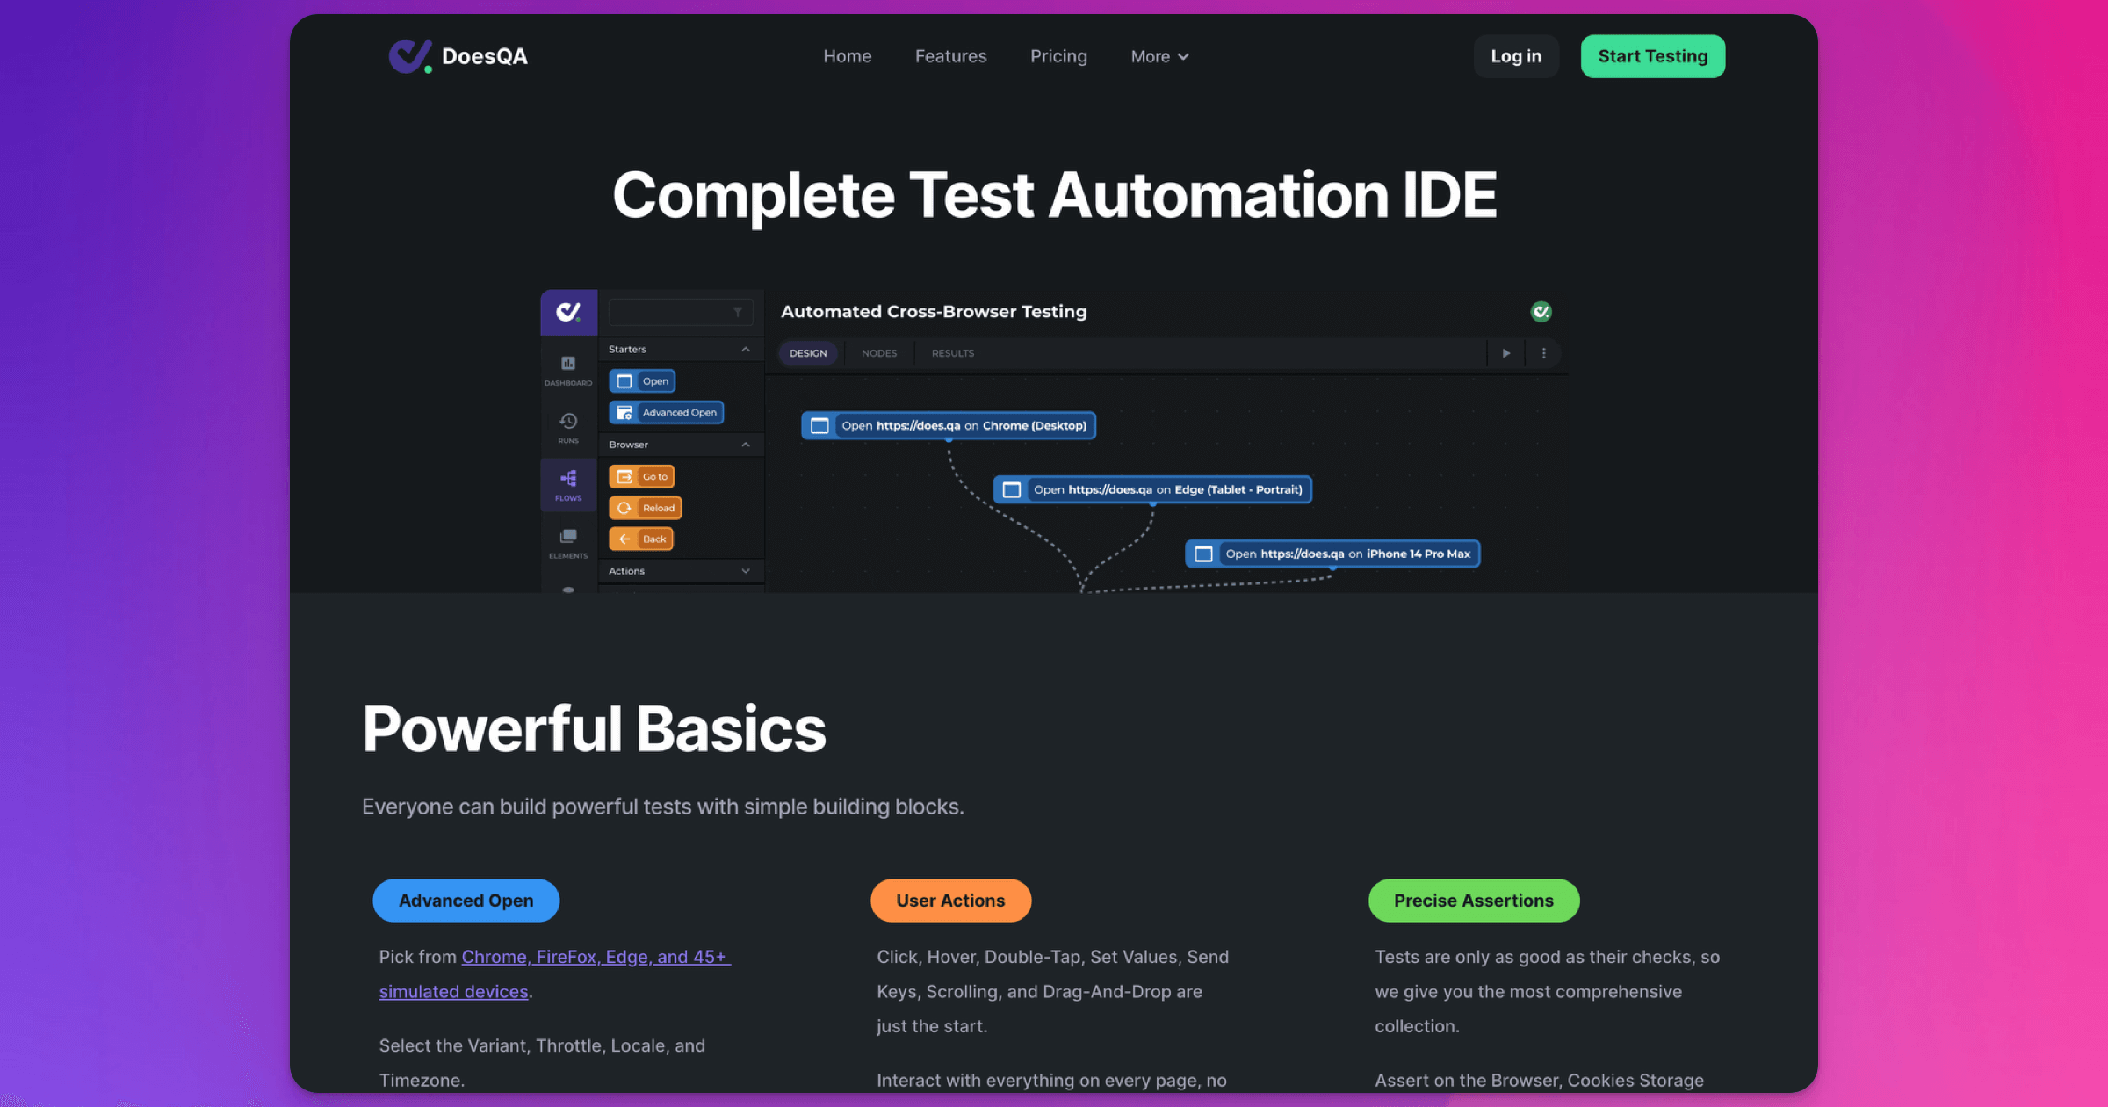Select the Flows sidebar icon

point(568,485)
